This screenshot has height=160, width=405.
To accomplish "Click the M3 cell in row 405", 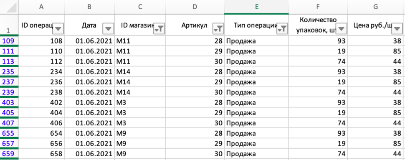I will (x=140, y=113).
